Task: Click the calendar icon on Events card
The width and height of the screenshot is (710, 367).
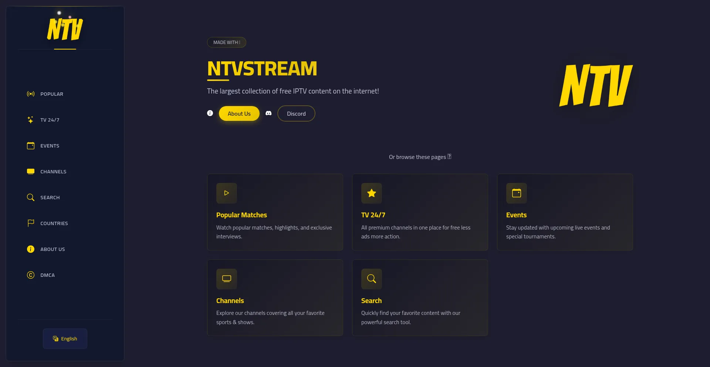Action: [517, 193]
